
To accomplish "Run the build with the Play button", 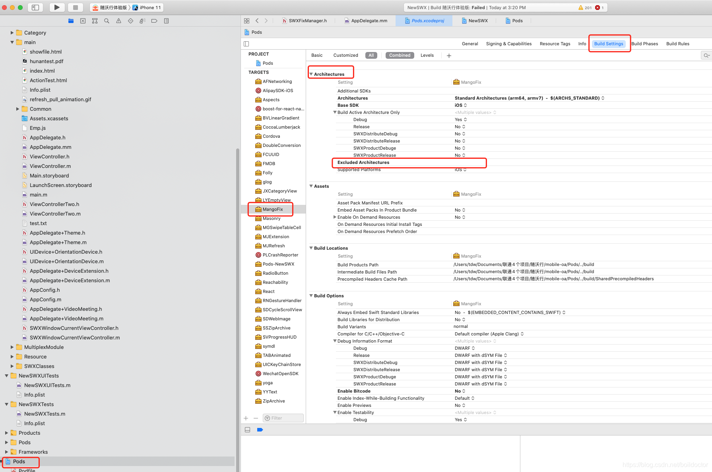I will point(57,8).
